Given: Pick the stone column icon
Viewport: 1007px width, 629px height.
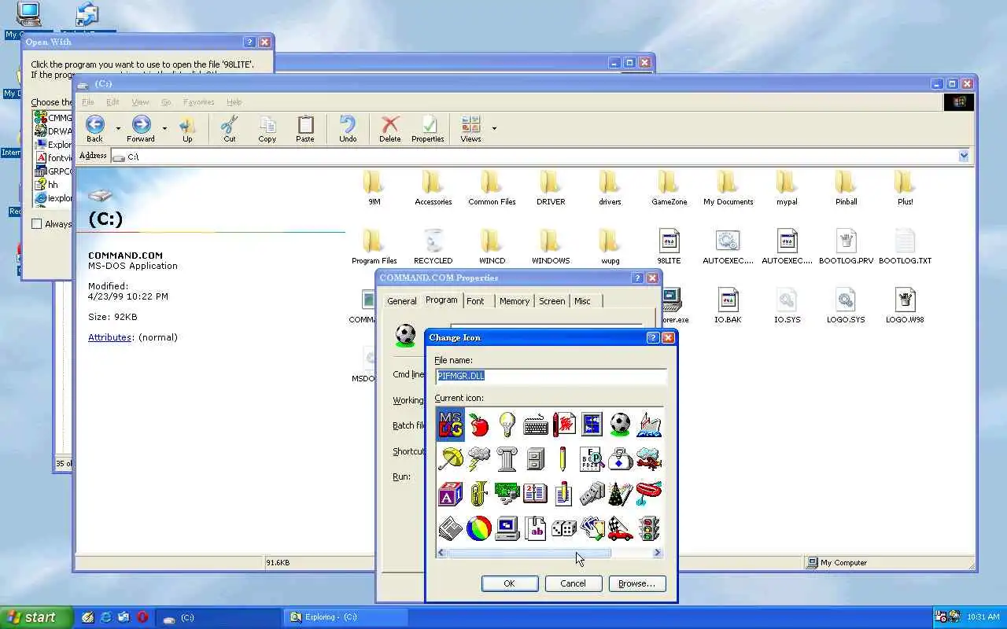Looking at the screenshot, I should tap(507, 458).
